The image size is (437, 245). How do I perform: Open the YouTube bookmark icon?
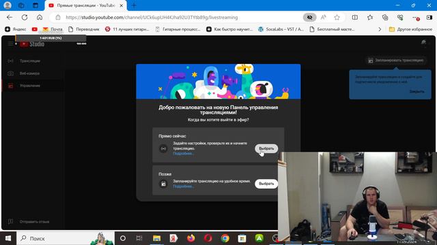click(35, 29)
